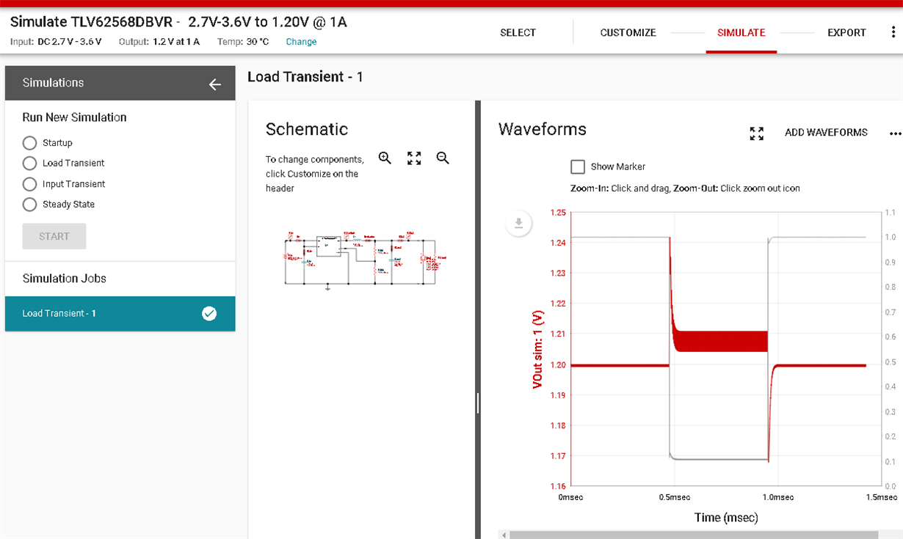Fit the schematic to view
The image size is (903, 539).
[x=414, y=158]
